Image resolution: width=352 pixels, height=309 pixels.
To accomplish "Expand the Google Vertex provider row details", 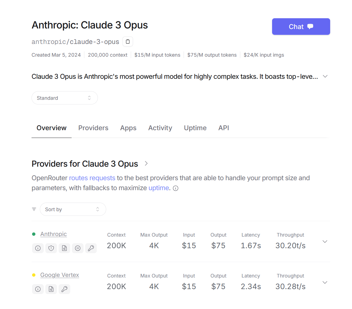I will 325,282.
